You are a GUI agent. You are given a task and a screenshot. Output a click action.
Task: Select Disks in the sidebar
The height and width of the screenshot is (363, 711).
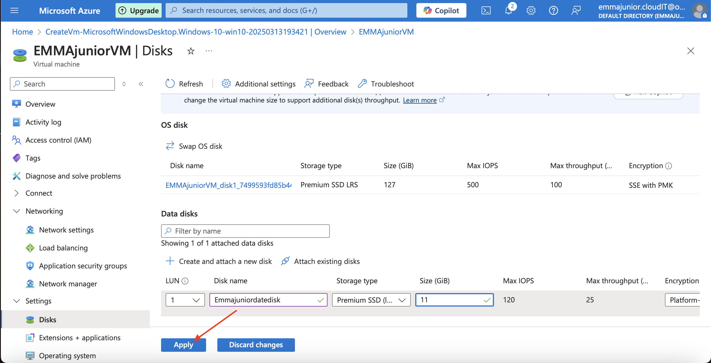pos(75,319)
